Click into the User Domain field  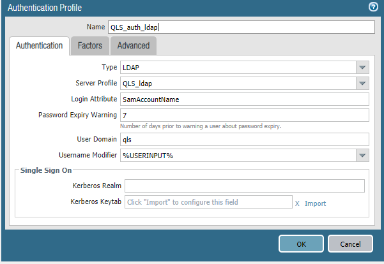pos(244,139)
